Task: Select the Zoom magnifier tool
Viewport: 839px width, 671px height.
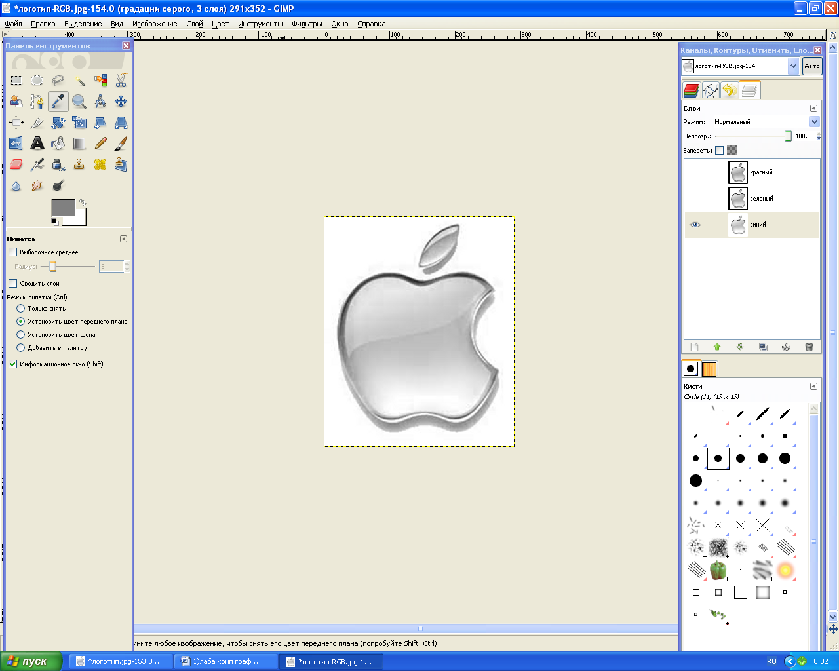Action: [79, 102]
